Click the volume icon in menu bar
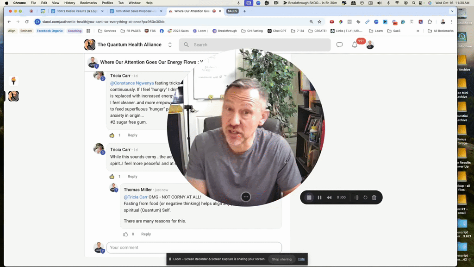This screenshot has height=267, width=474. tap(380, 3)
